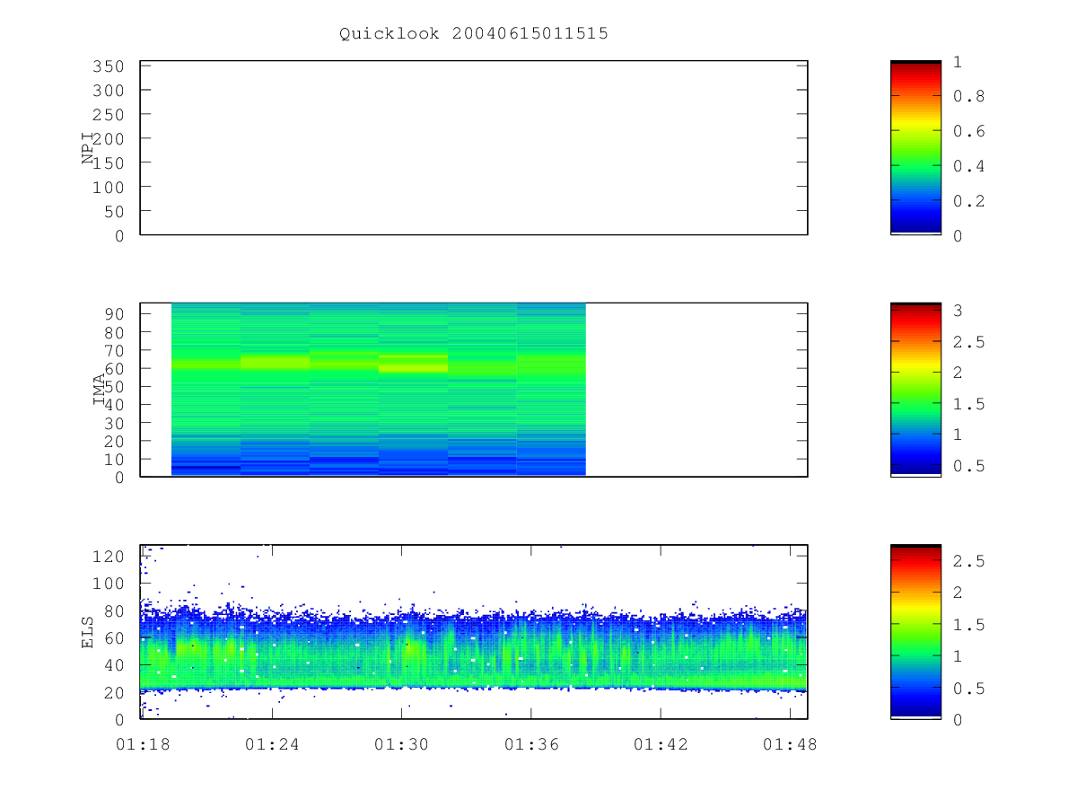This screenshot has width=1077, height=808.
Task: Click the 30 tick on IMA axis
Action: coord(115,423)
